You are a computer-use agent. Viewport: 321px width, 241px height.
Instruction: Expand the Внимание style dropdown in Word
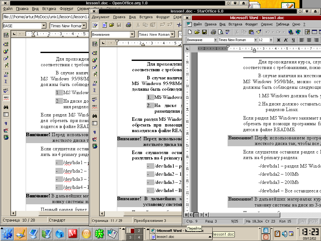(x=215, y=40)
